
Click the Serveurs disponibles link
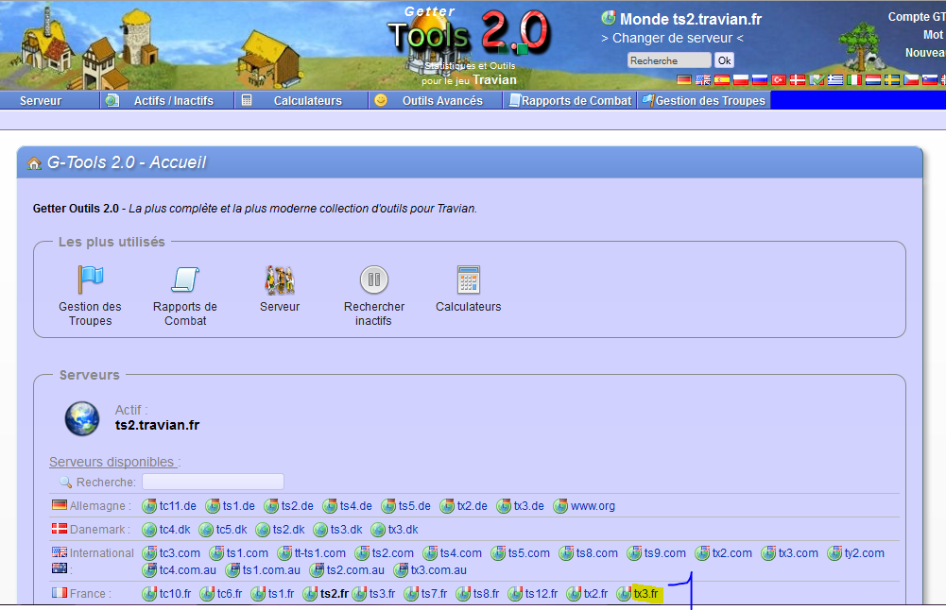(x=112, y=462)
